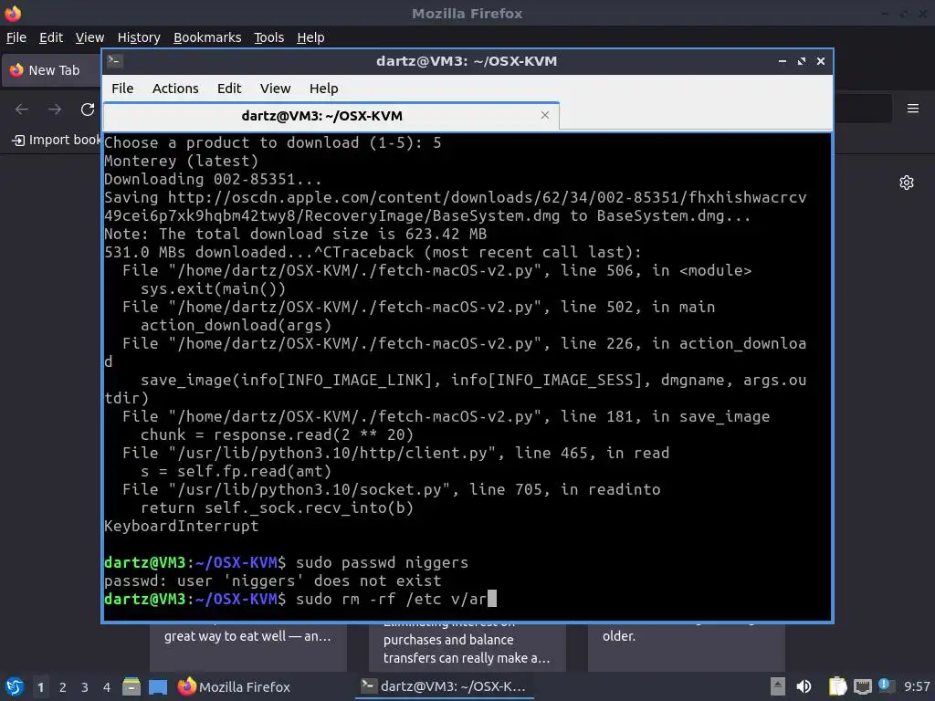Image resolution: width=935 pixels, height=701 pixels.
Task: Select the Firefox New Tab tab
Action: click(x=51, y=70)
